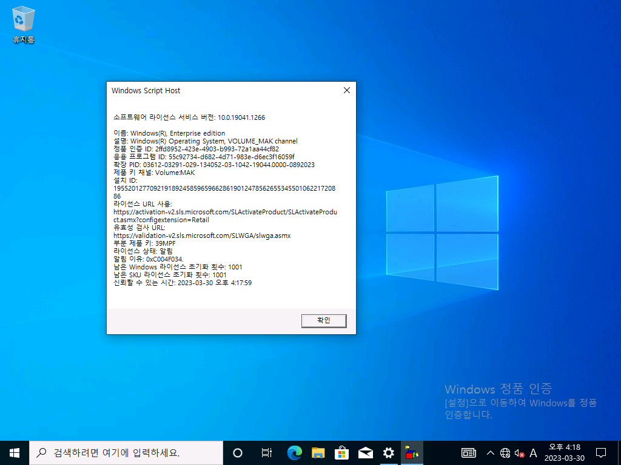Click the '남은 SKU 라이선스 초기화 횟수' line
This screenshot has width=621, height=465.
click(170, 275)
